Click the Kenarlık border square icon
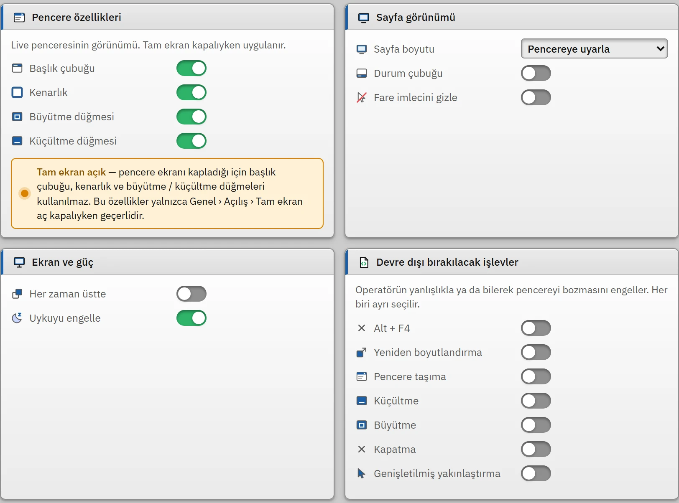Screen dimensions: 679x503 point(17,92)
